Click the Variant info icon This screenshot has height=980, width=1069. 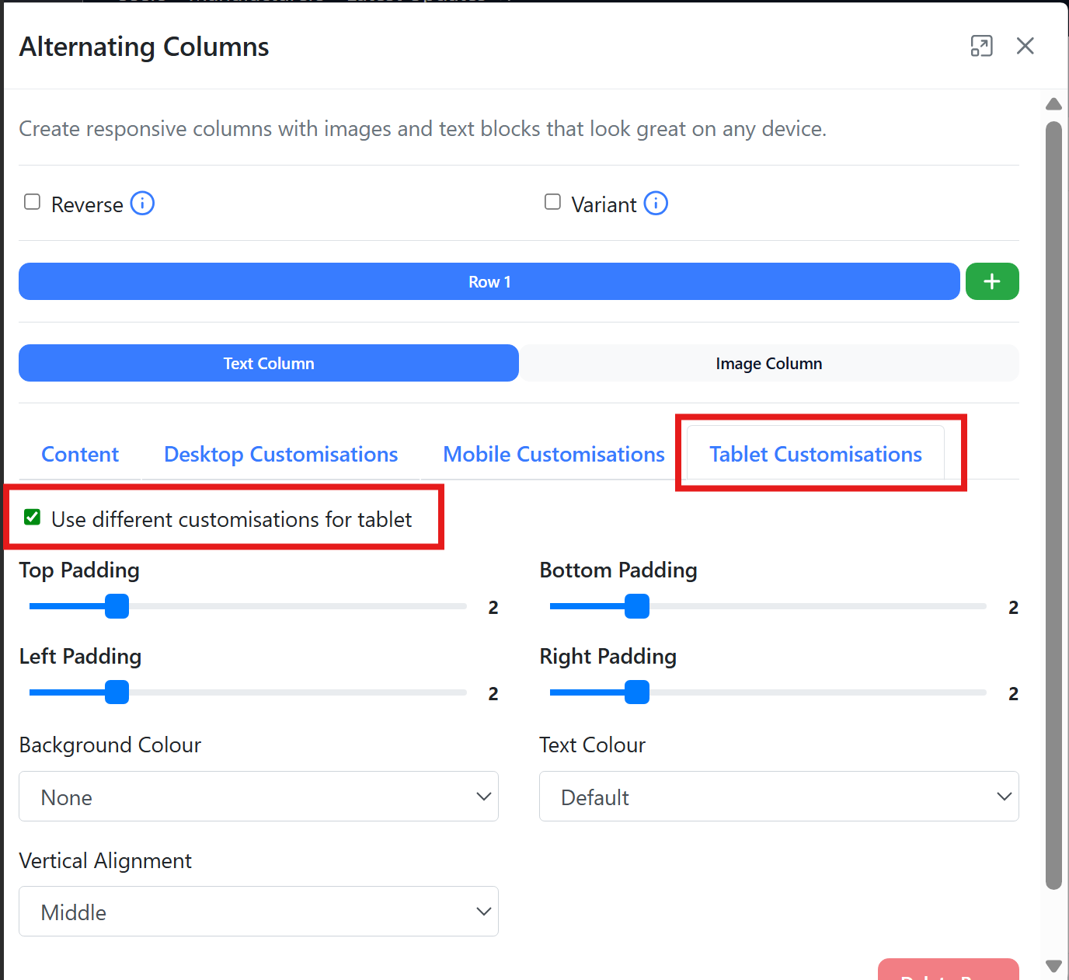coord(656,204)
